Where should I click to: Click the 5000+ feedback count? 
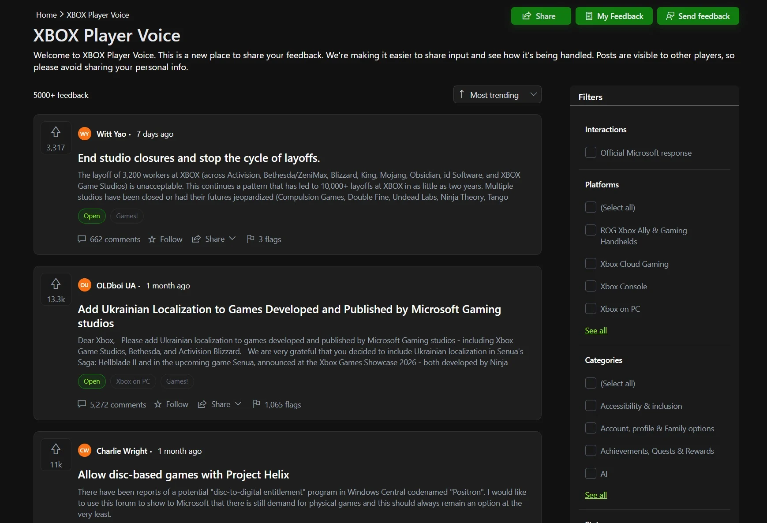[61, 95]
